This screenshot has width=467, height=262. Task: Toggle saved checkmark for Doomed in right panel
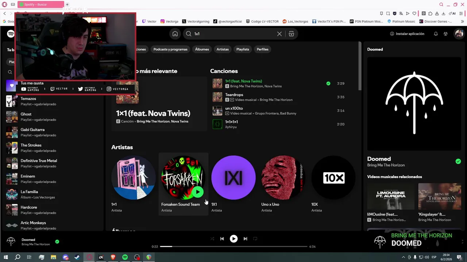coord(458,161)
